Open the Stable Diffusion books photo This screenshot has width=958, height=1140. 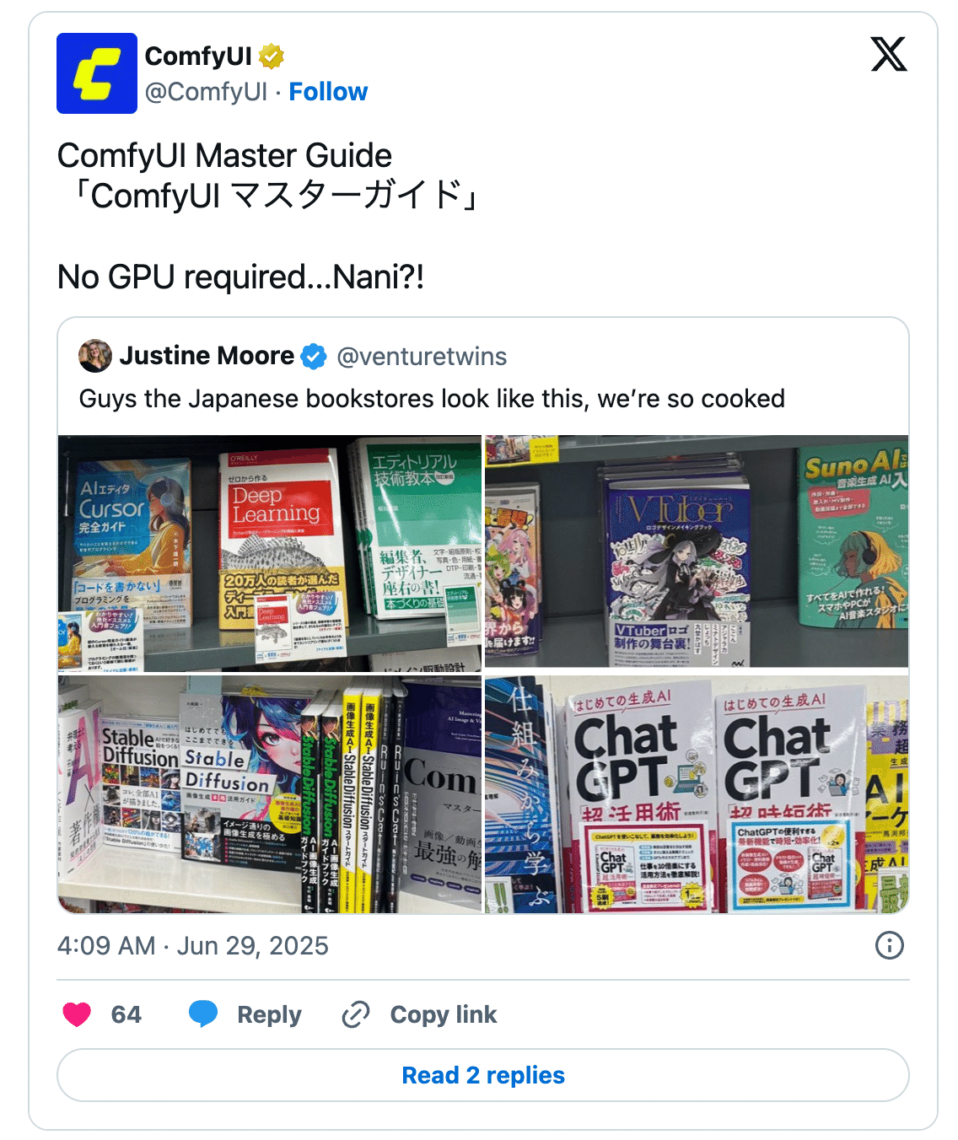(270, 793)
